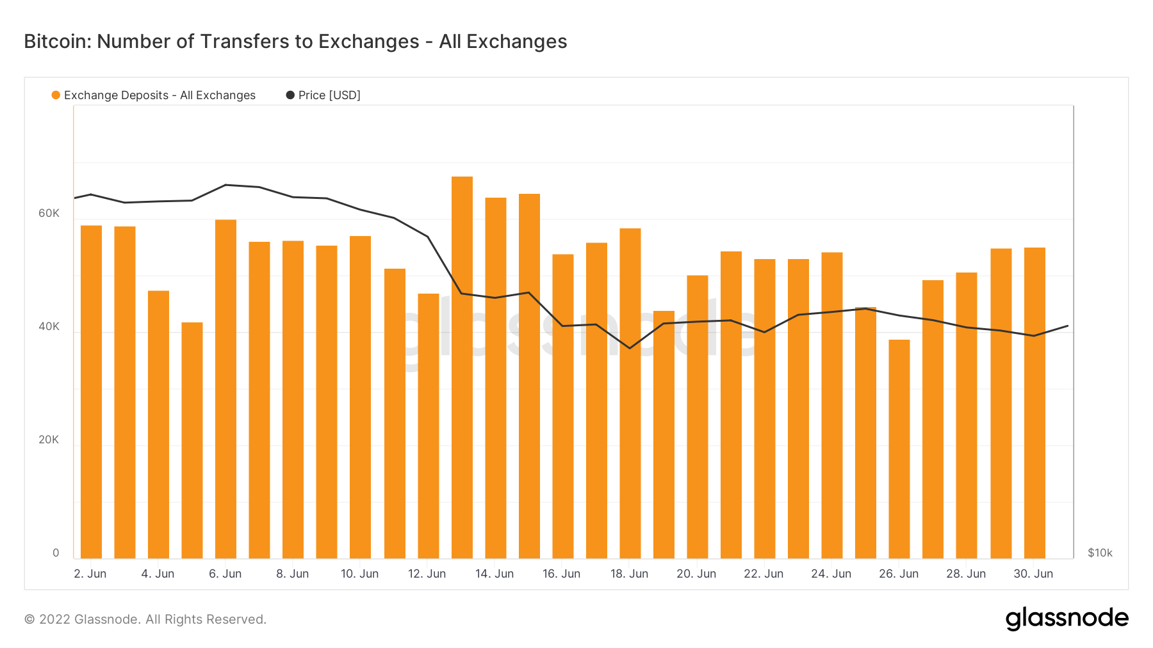
Task: Click the $10k right axis label
Action: 1100,553
